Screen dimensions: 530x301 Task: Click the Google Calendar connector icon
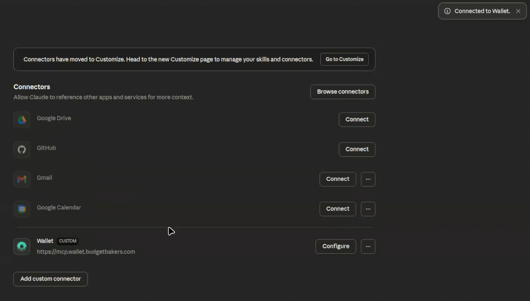pos(22,209)
